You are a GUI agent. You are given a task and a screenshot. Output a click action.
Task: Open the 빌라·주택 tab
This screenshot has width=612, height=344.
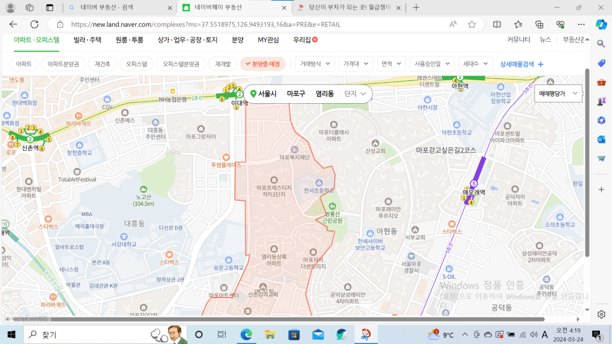88,40
